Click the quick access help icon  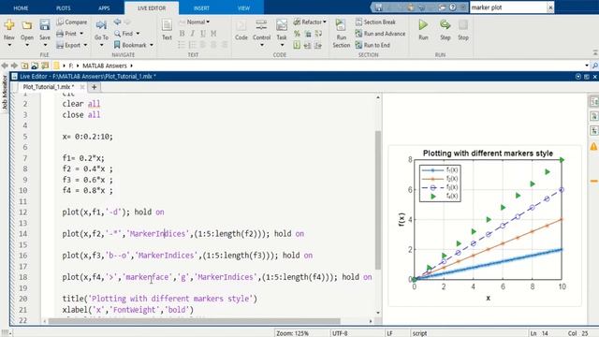click(x=452, y=7)
